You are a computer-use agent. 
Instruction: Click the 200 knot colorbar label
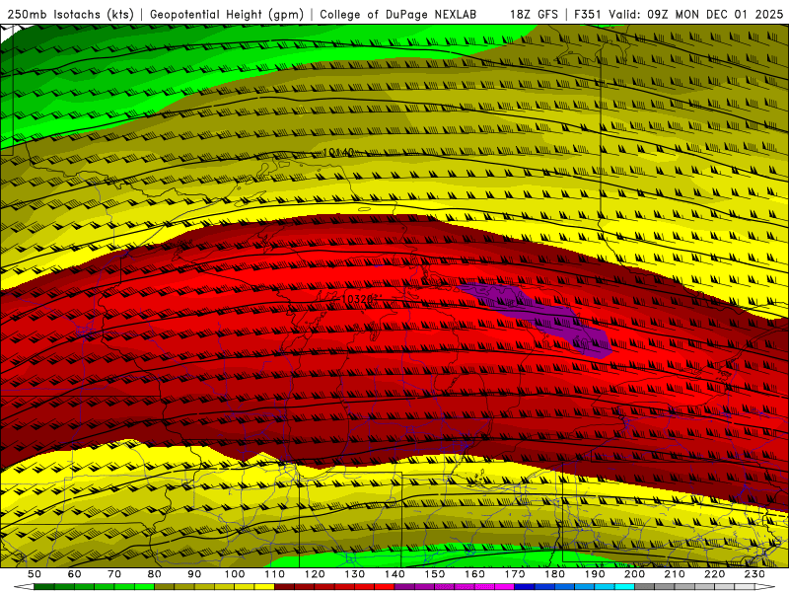pos(635,574)
